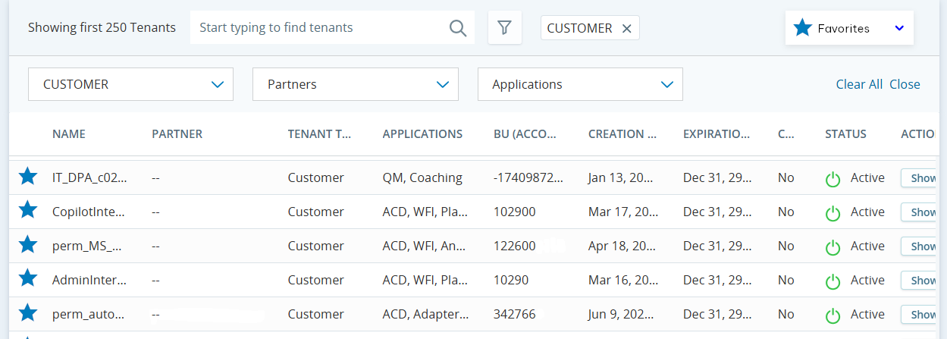Image resolution: width=947 pixels, height=339 pixels.
Task: Toggle favorite star for IT_DPA tenant
Action: click(28, 177)
